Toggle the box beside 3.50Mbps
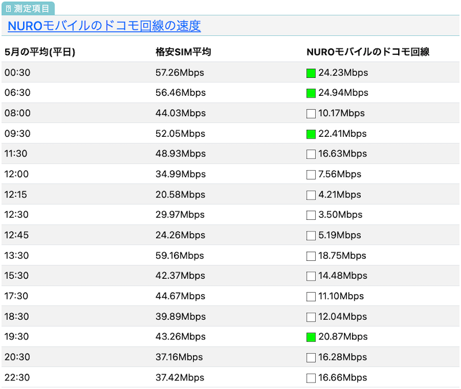This screenshot has width=461, height=389. tap(311, 215)
